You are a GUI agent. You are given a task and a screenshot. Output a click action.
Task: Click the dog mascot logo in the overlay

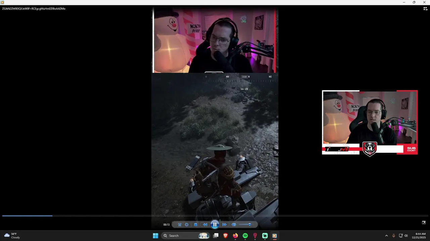[370, 149]
